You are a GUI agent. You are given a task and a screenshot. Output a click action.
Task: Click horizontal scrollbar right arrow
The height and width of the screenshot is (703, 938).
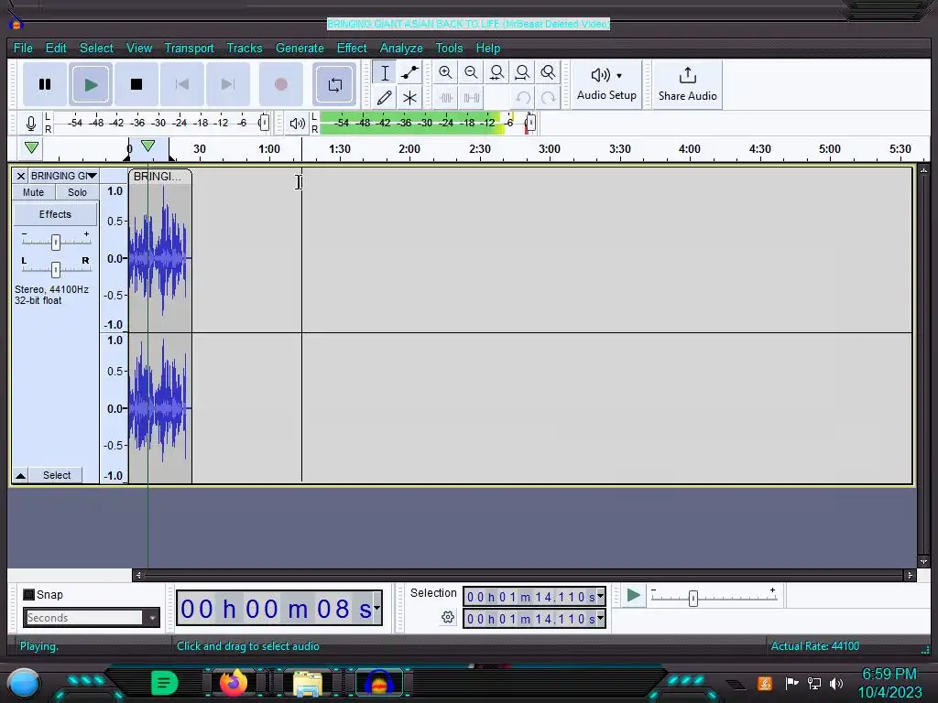(x=910, y=575)
